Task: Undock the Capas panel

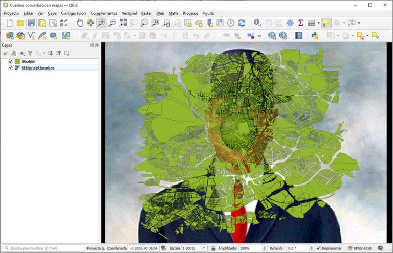Action: [92, 45]
